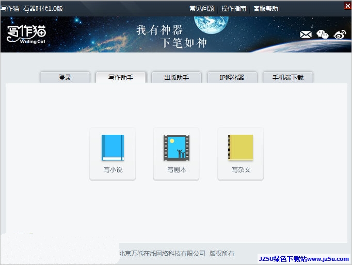Open the yellow notebook essay icon
The width and height of the screenshot is (352, 265).
[241, 148]
